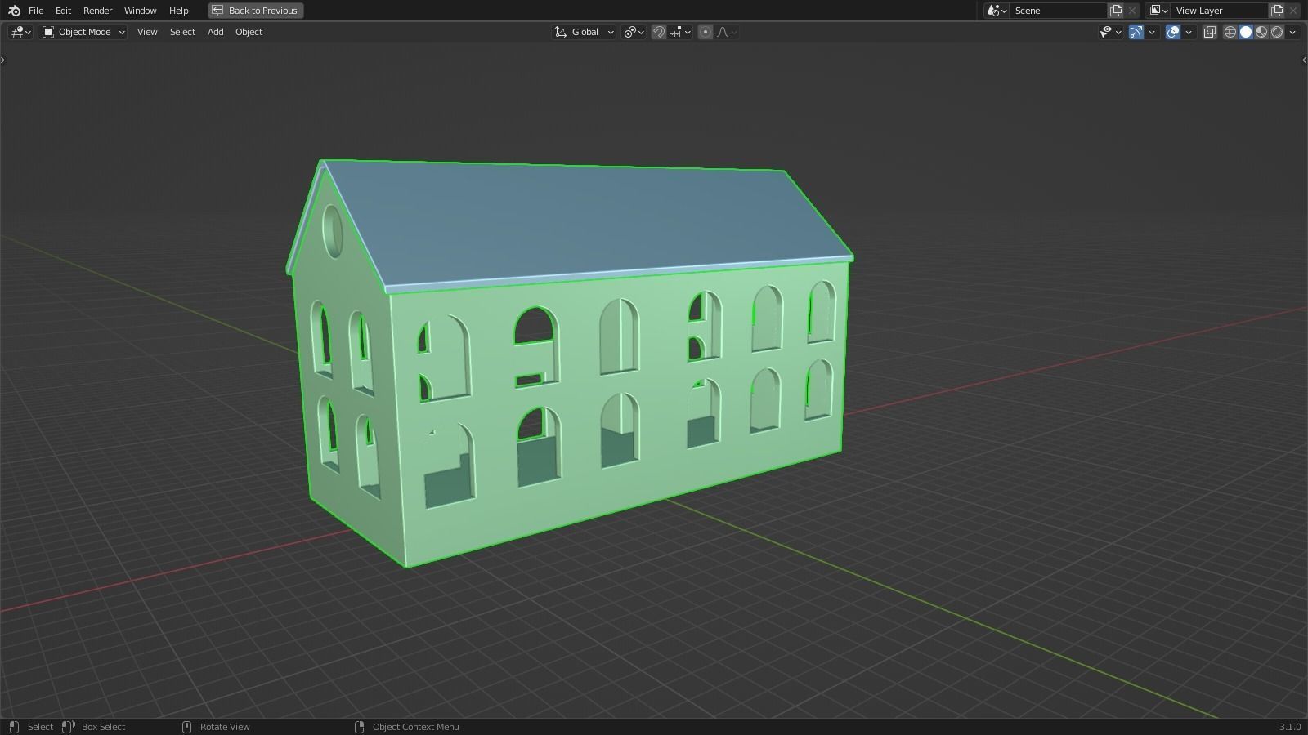The image size is (1308, 735).
Task: Open the Render menu
Action: [x=98, y=11]
